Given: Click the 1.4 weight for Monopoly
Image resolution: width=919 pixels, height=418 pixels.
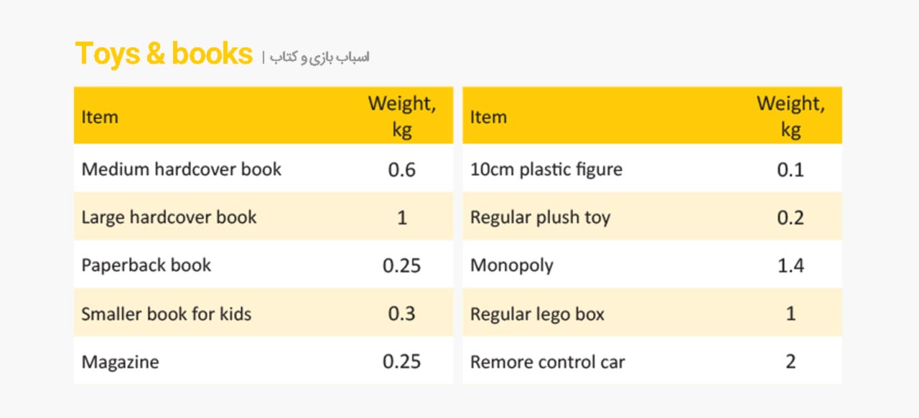Looking at the screenshot, I should coord(790,266).
